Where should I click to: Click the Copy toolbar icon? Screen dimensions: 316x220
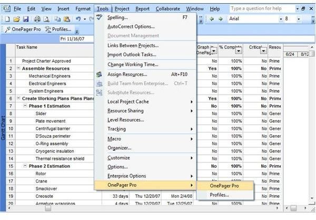(57, 19)
